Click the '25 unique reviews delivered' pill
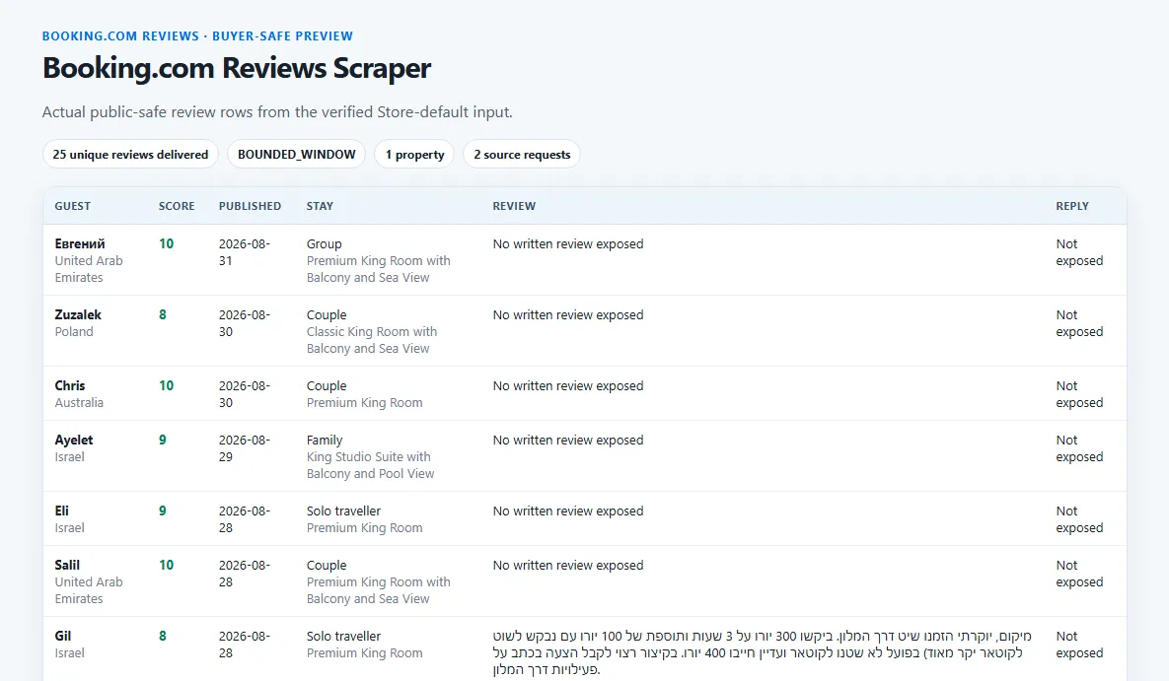Image resolution: width=1169 pixels, height=681 pixels. pyautogui.click(x=130, y=154)
